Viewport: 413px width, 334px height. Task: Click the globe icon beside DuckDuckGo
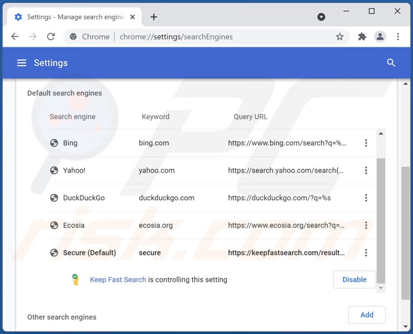point(54,198)
